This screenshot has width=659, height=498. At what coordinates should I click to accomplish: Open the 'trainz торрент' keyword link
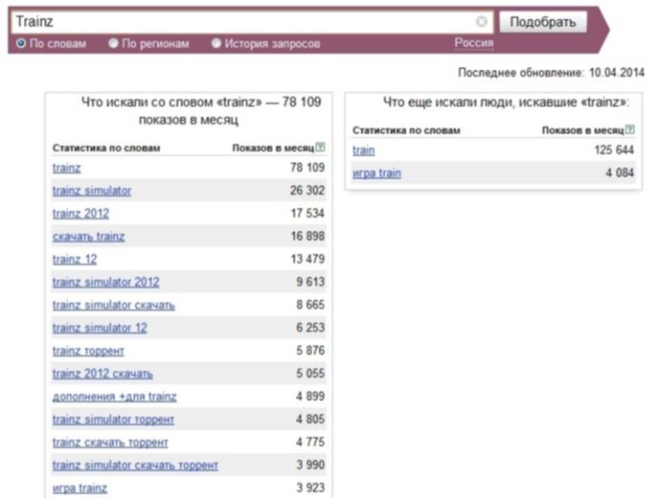coord(88,351)
